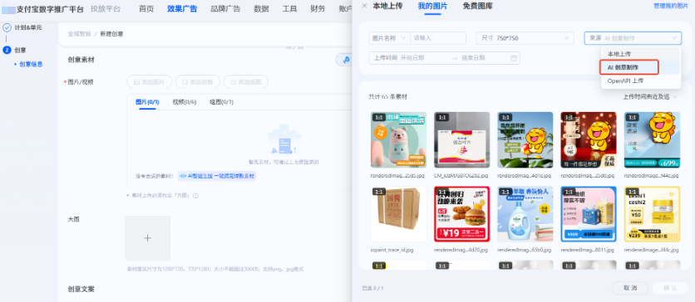Click file name renderedImag...4d20.jpg
This screenshot has width=695, height=302.
pos(462,250)
